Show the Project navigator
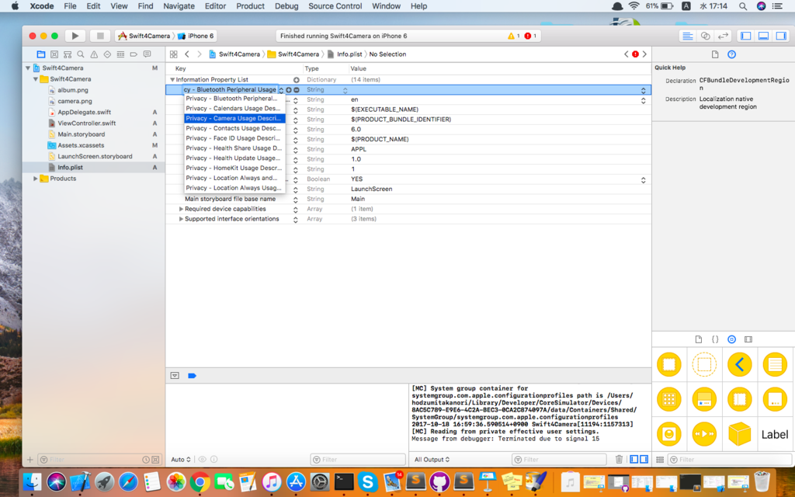The width and height of the screenshot is (795, 497). [x=41, y=54]
